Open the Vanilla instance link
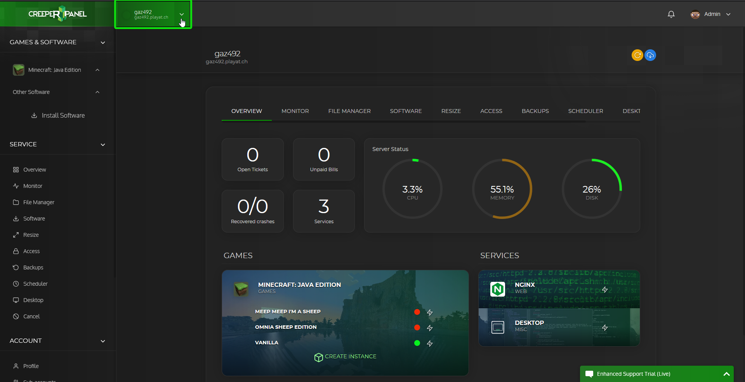 [267, 342]
